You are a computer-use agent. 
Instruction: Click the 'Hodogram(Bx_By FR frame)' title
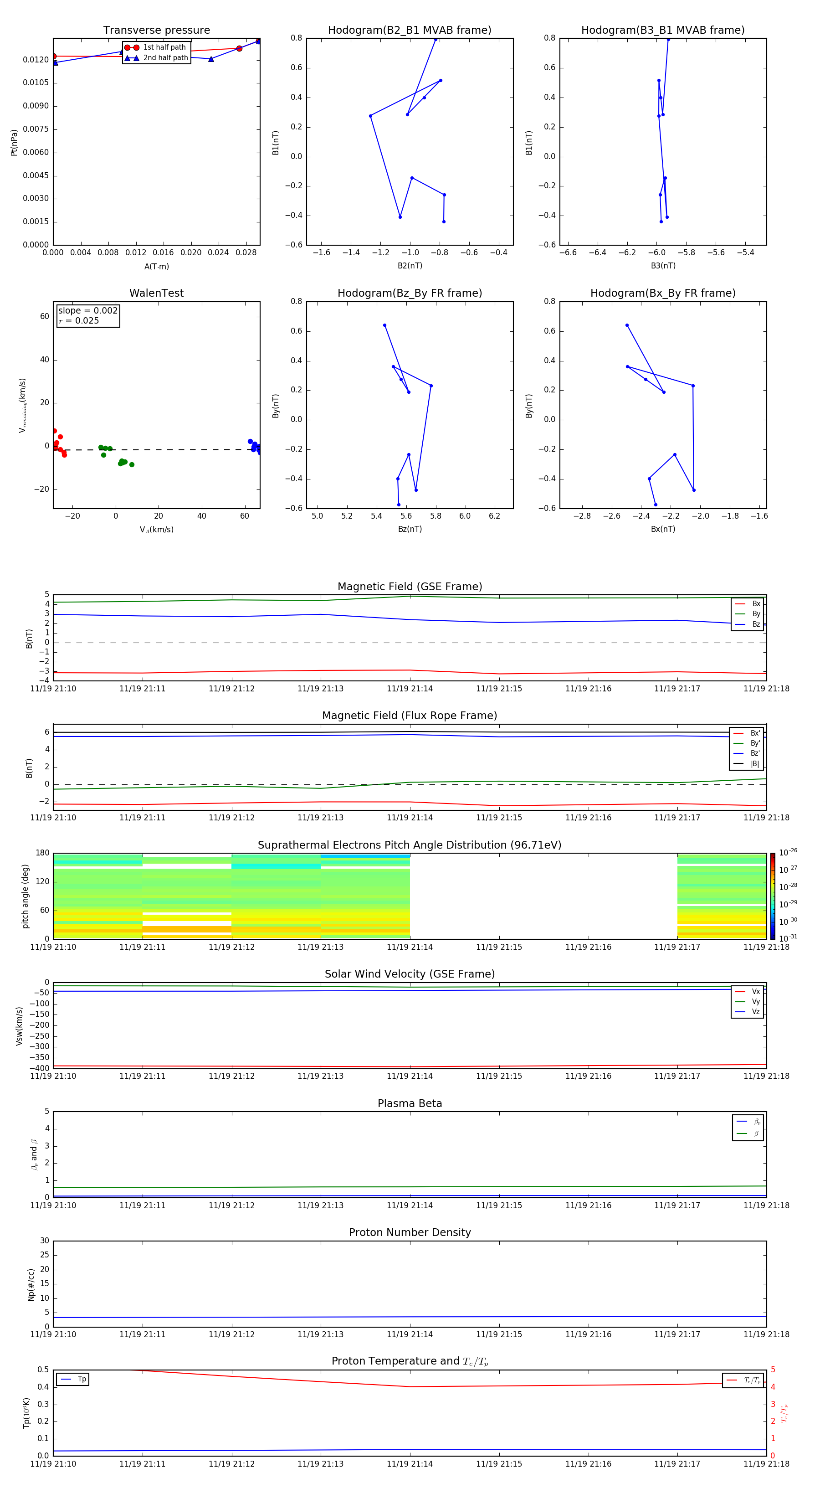tap(663, 293)
